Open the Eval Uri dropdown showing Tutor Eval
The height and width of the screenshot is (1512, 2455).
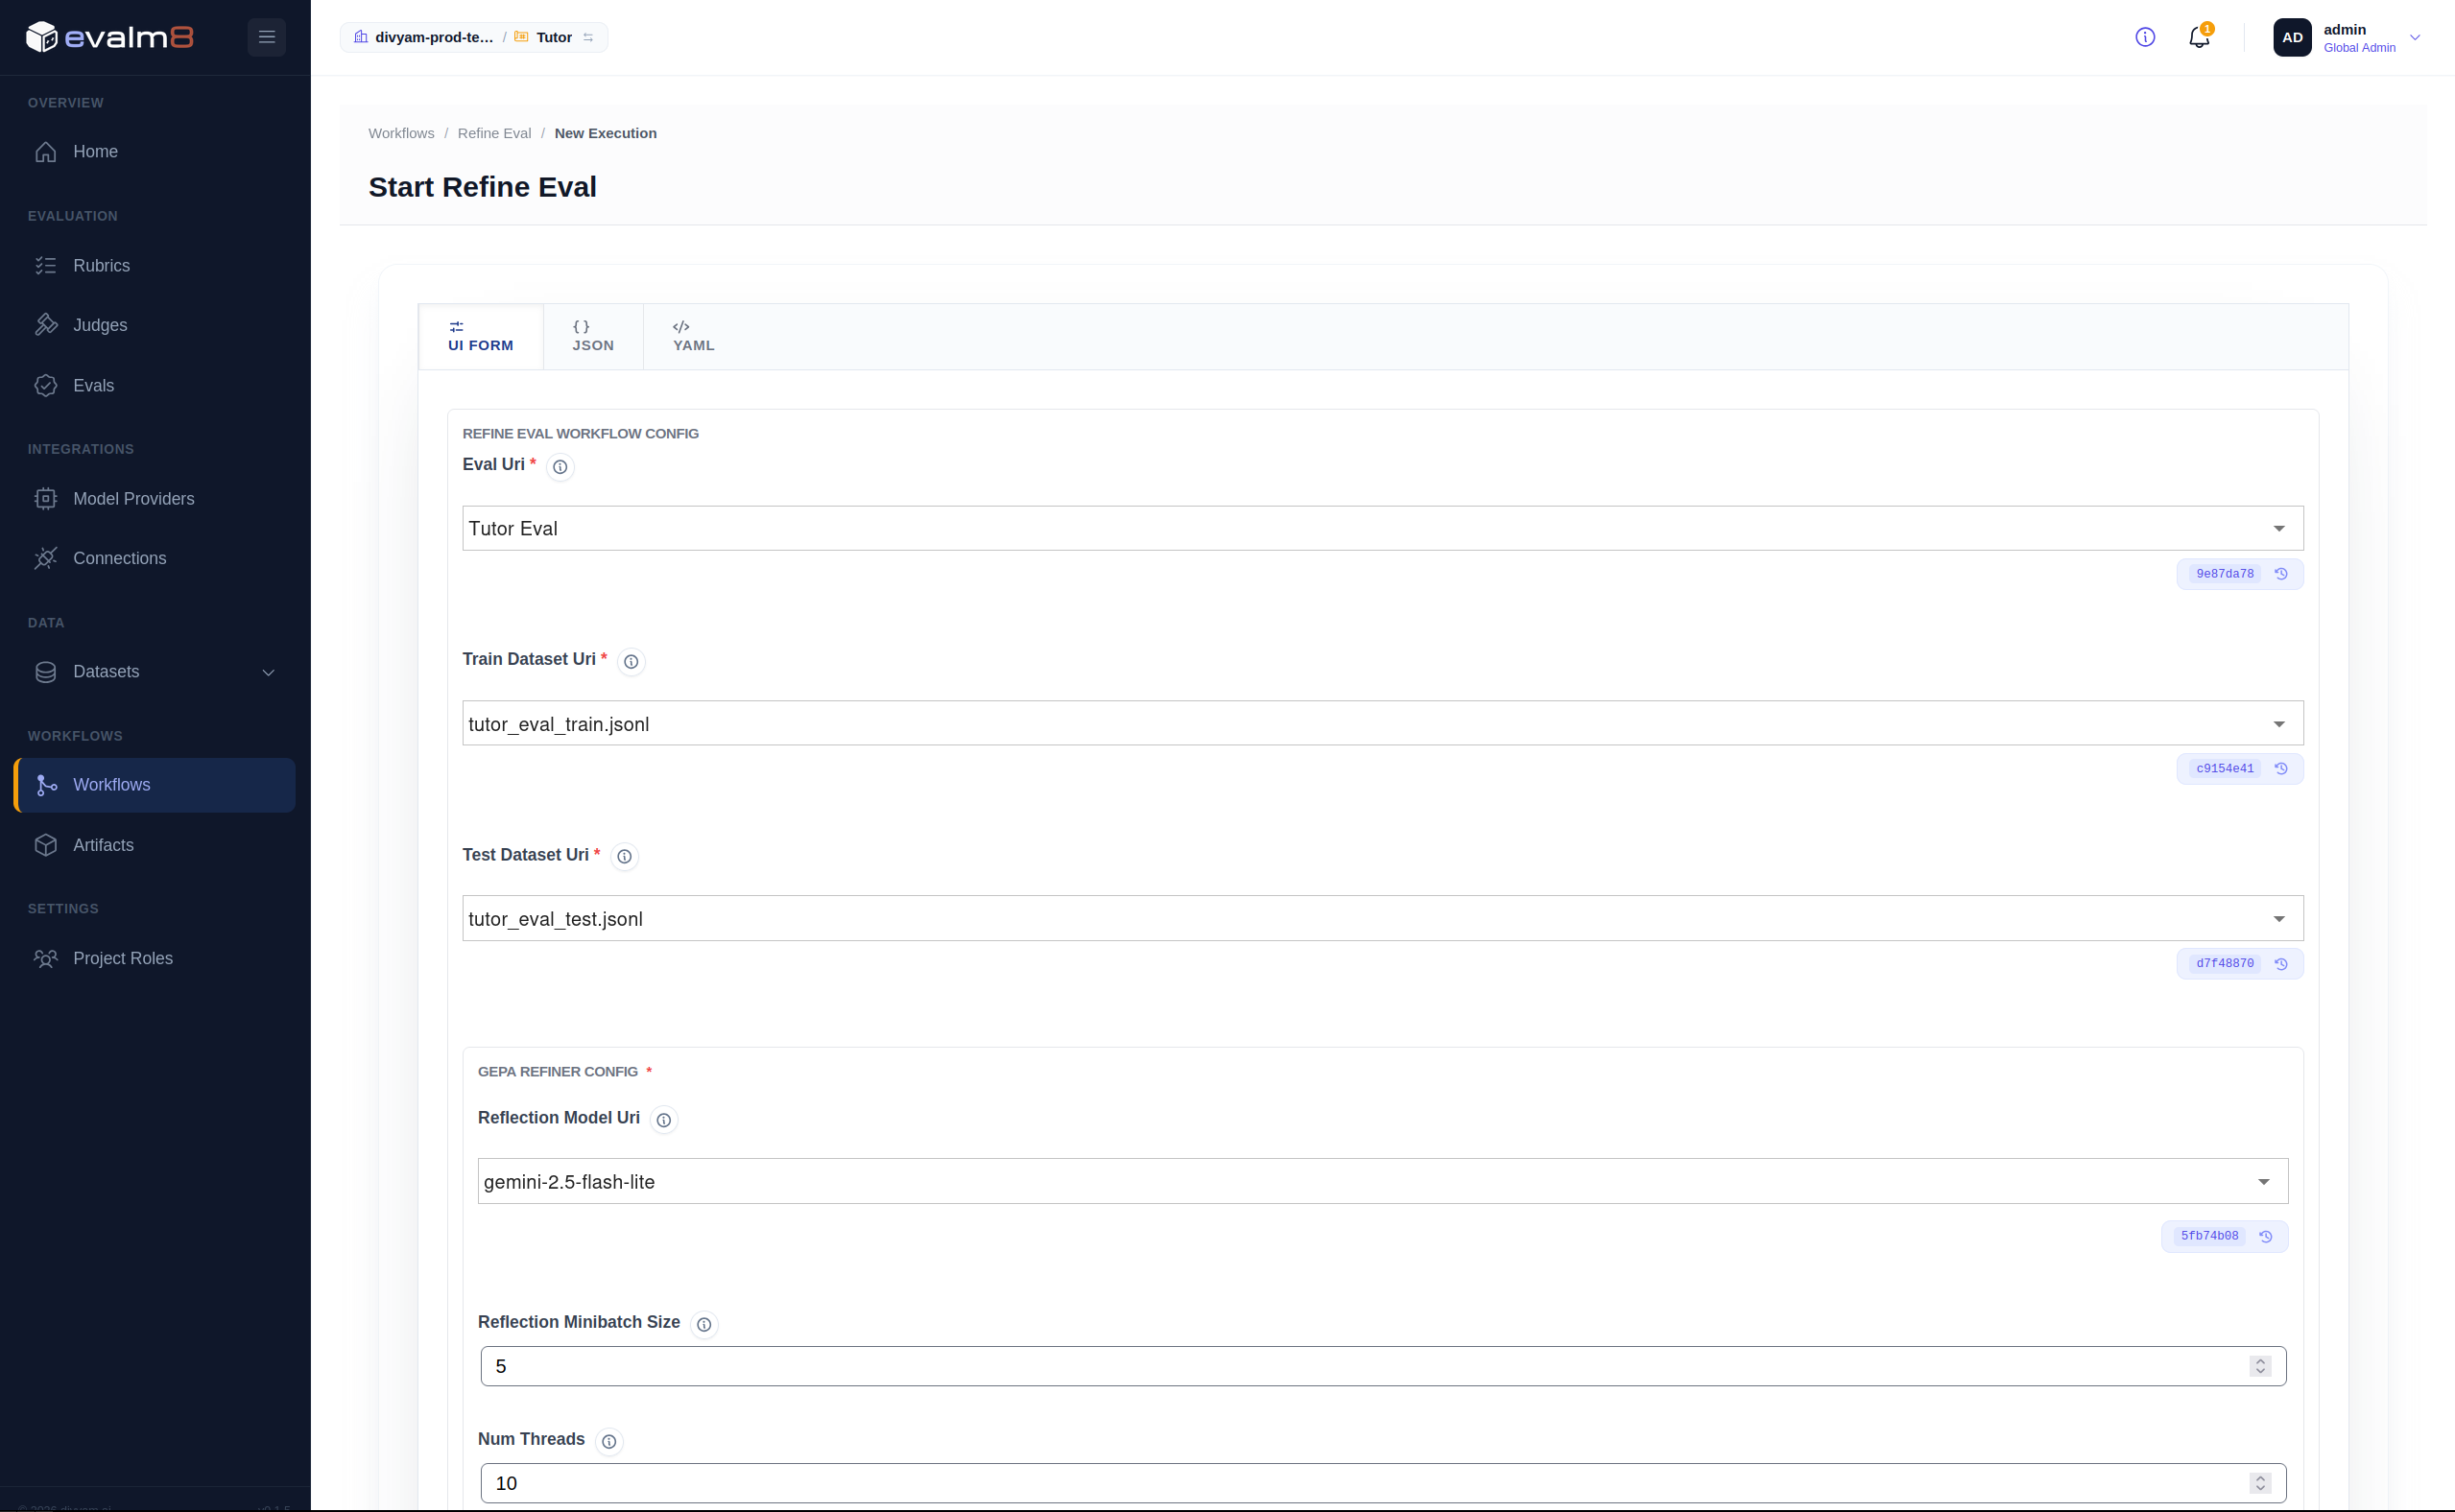[1383, 528]
